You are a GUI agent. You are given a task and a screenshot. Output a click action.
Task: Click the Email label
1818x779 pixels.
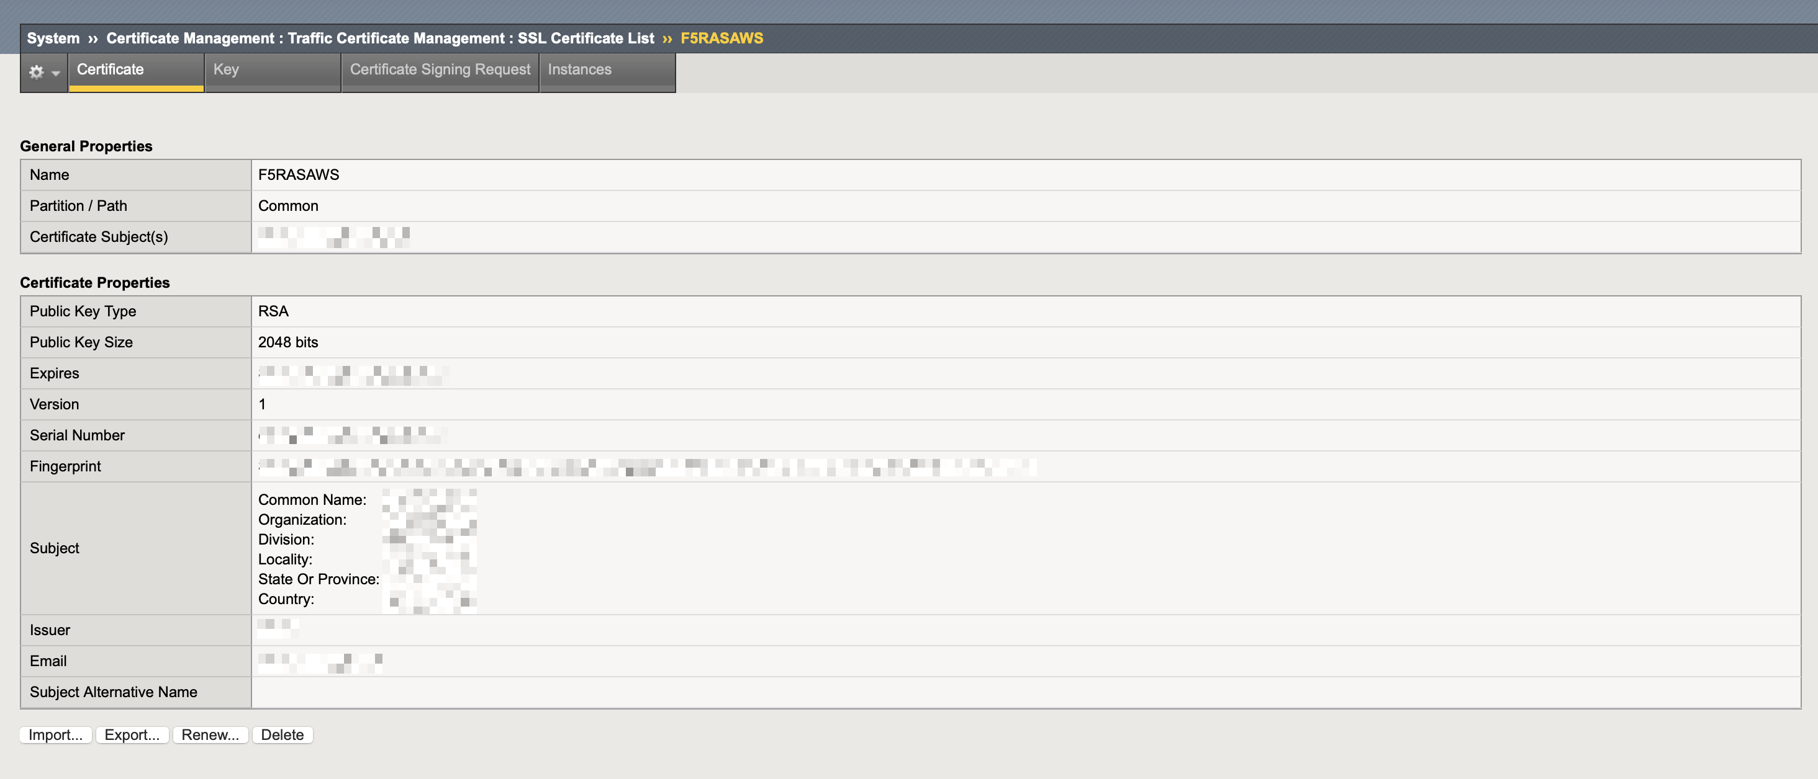click(x=48, y=661)
